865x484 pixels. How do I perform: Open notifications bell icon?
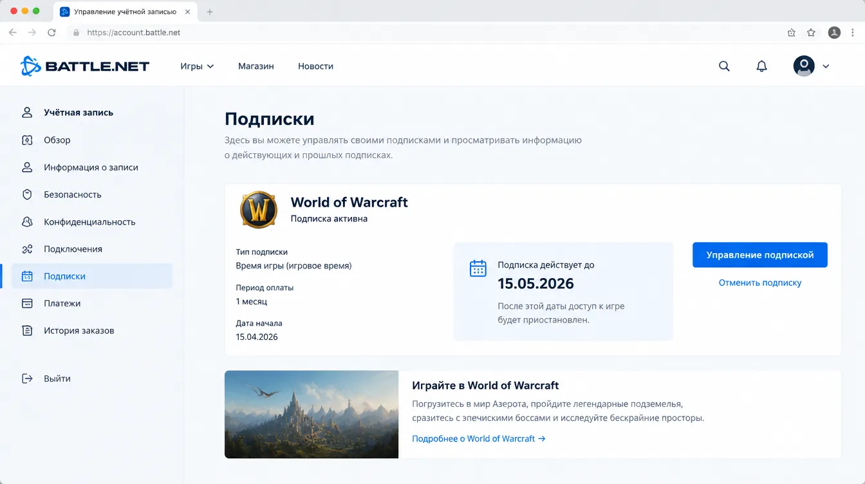(761, 66)
